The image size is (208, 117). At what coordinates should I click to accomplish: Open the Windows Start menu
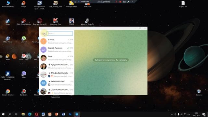pos(3,114)
